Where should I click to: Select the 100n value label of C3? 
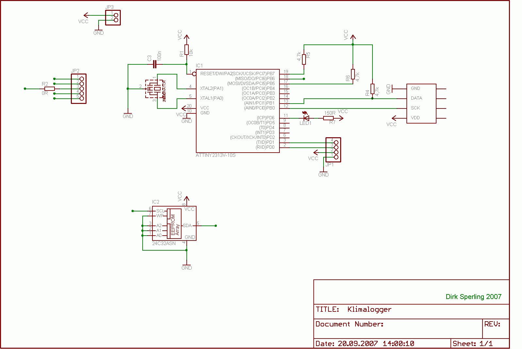point(159,55)
